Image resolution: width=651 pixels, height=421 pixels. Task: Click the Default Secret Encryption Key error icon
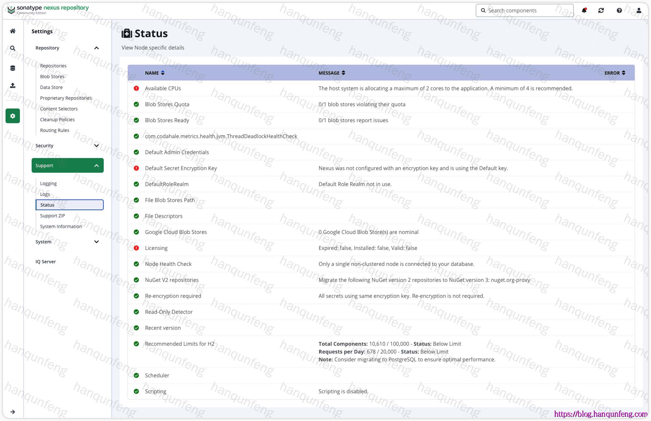tap(136, 168)
